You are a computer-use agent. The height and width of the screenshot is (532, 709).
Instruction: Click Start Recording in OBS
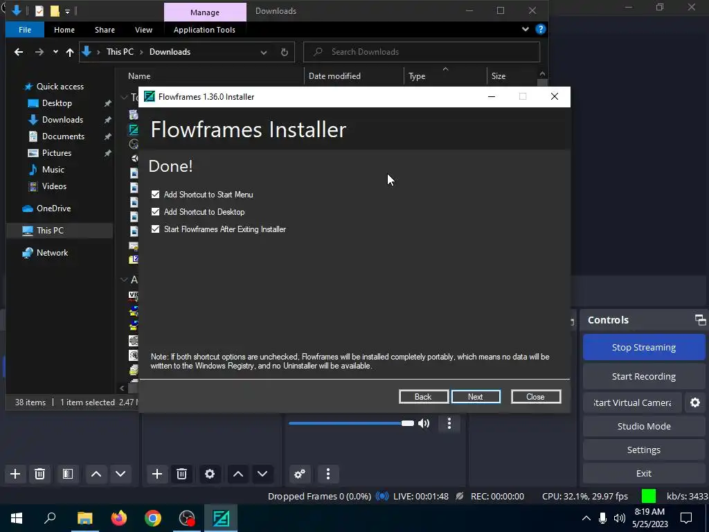[643, 376]
